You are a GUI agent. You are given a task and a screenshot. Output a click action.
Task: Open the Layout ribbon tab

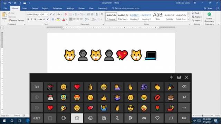pyautogui.click(x=45, y=8)
